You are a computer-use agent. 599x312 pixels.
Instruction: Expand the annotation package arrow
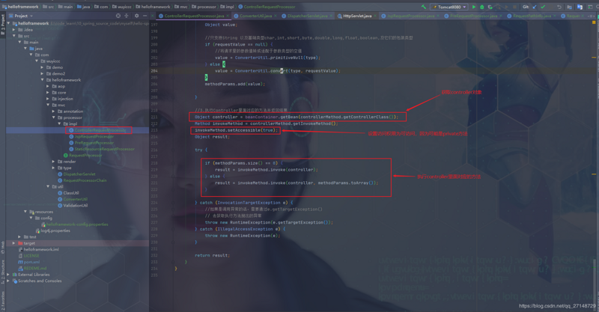pyautogui.click(x=53, y=111)
